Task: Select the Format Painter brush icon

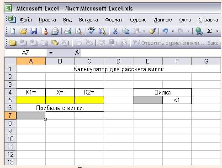Action: click(x=152, y=31)
